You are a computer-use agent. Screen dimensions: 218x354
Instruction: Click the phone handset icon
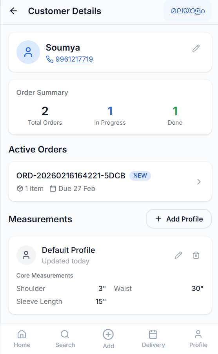pyautogui.click(x=50, y=59)
